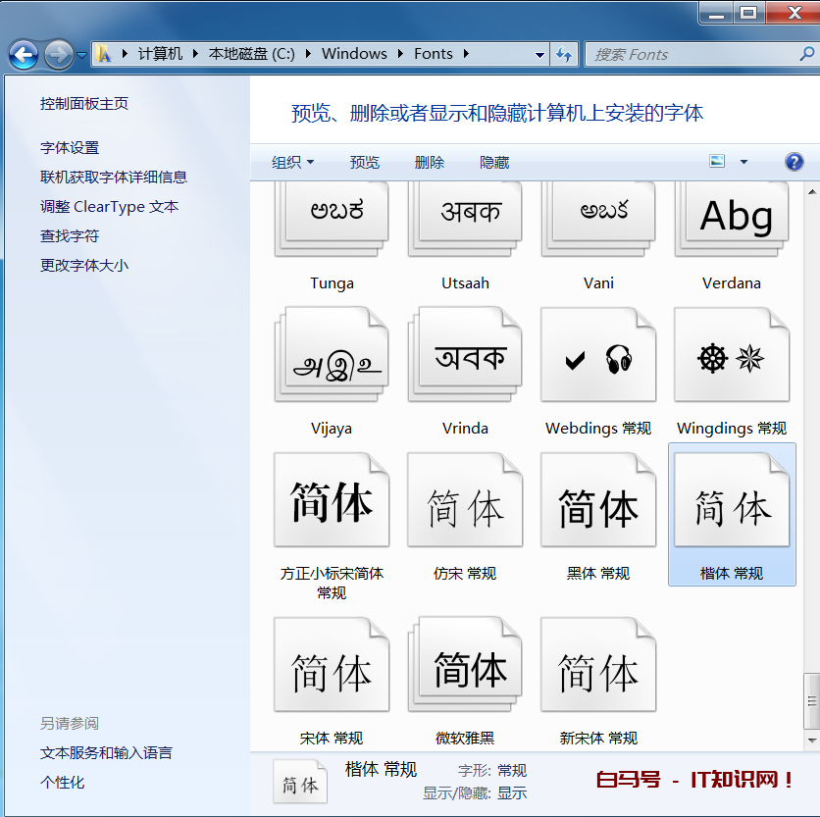Open 调整 ClearType 文本 link
The width and height of the screenshot is (820, 817).
coord(109,206)
